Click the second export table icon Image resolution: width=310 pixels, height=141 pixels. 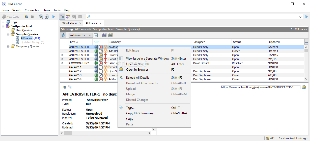click(110, 35)
